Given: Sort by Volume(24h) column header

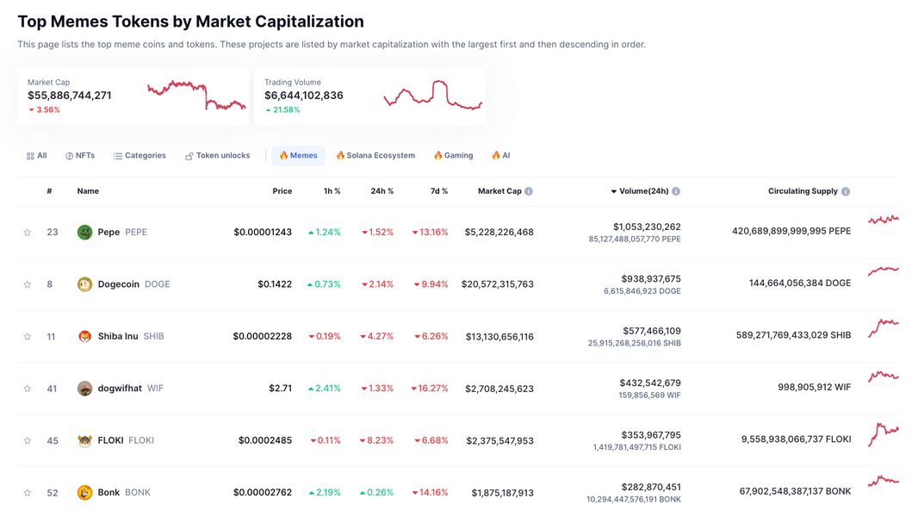Looking at the screenshot, I should tap(643, 191).
